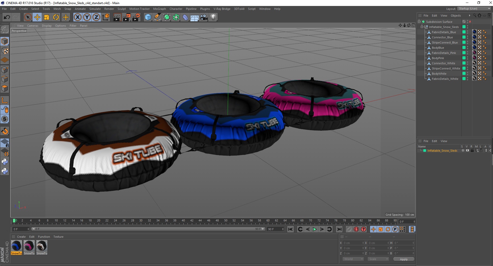Open the deformer objects icon
The image size is (493, 266).
(x=185, y=17)
